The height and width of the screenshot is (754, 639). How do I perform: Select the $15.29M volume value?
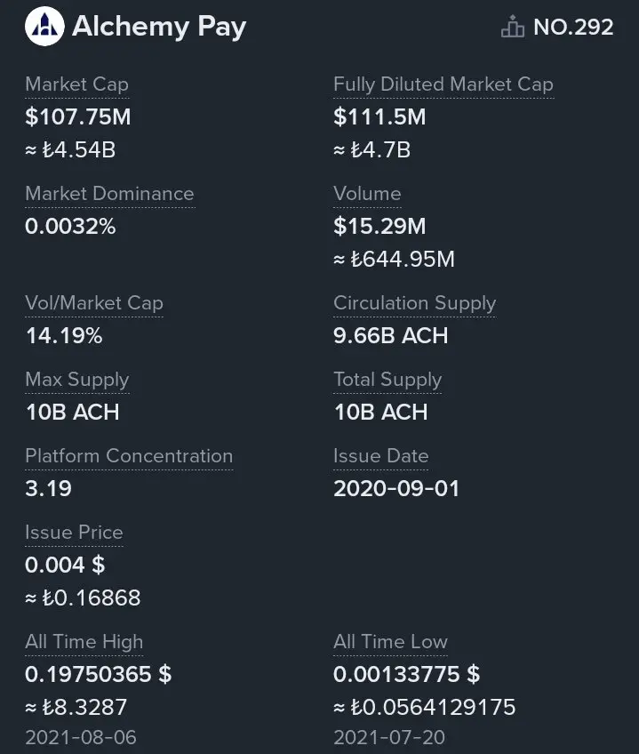click(x=379, y=226)
